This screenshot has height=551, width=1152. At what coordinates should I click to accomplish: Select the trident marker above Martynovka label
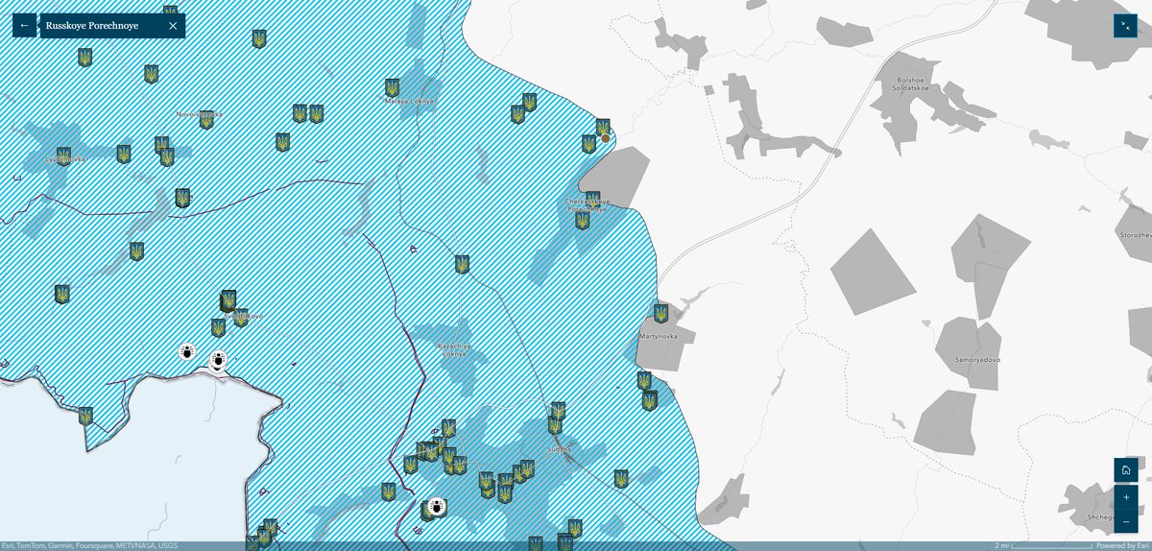point(660,313)
